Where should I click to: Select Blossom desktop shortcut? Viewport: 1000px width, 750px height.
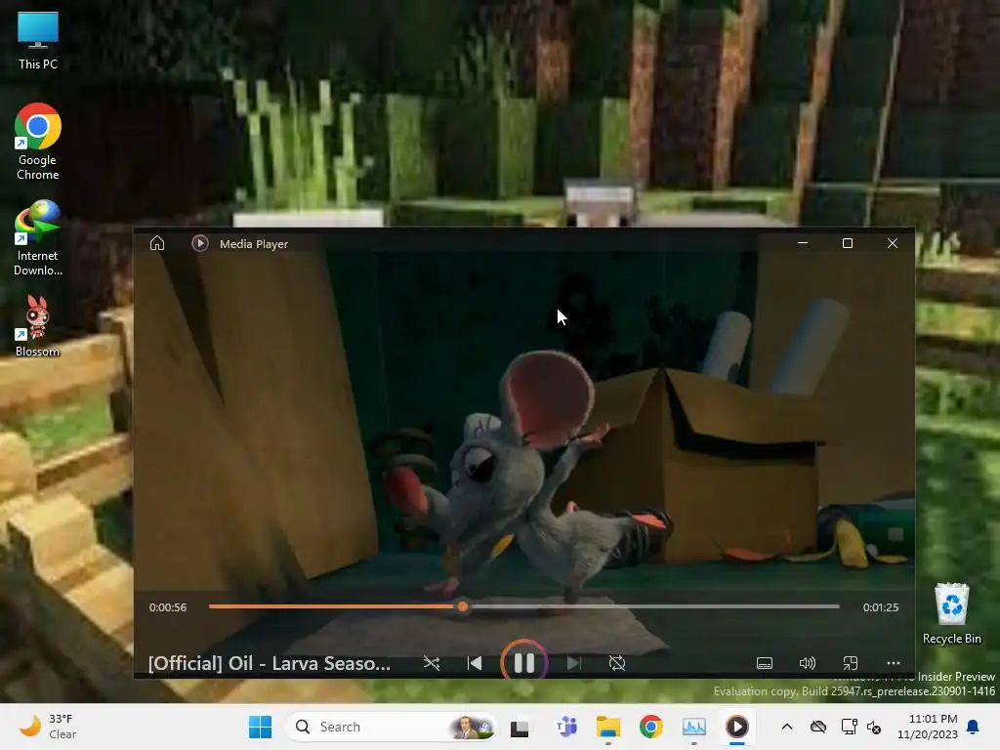point(38,326)
